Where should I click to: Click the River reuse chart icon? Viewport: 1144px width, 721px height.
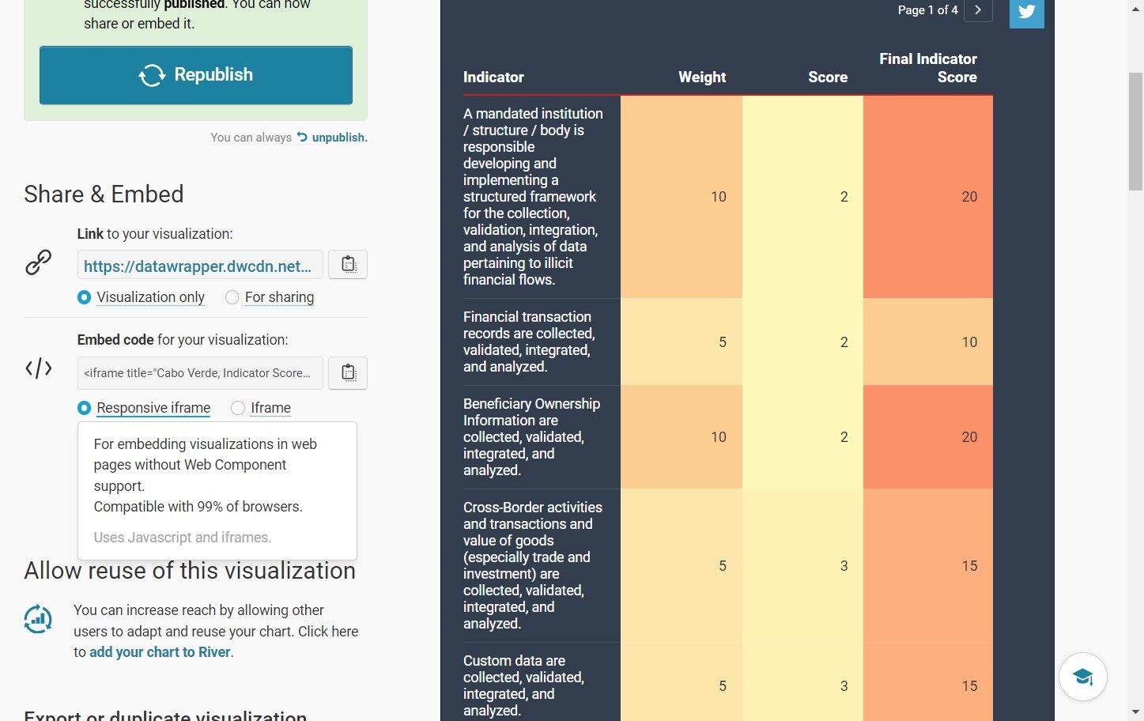(x=38, y=619)
